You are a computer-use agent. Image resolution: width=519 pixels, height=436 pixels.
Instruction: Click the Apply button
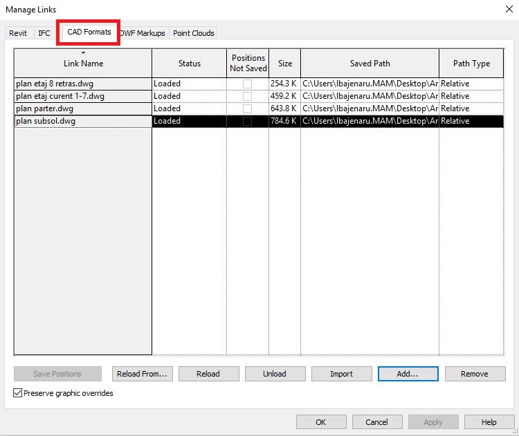tap(433, 422)
